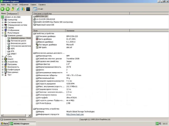Select the SMART tree item

pos(13,54)
